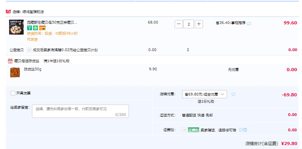Click the 藏贝母送陈皮丝 promotion label
The height and width of the screenshot is (149, 302).
(26, 61)
